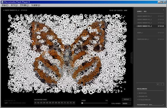Select background image 06
Screen dimensions: 167x108
pos(50,103)
